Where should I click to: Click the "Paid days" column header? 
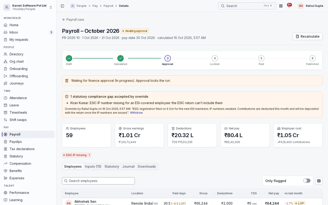tap(179, 193)
